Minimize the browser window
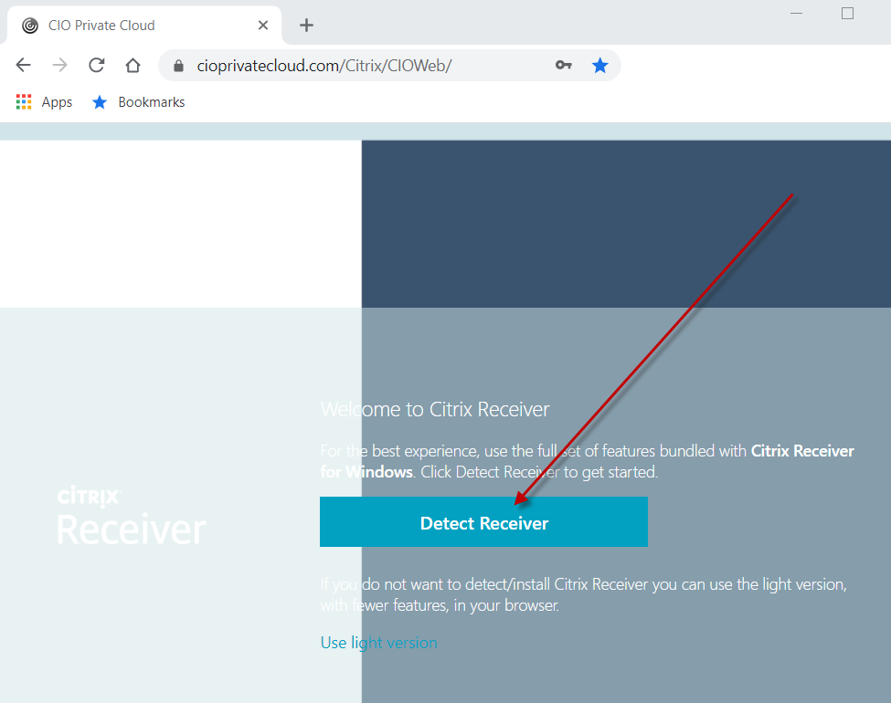The image size is (891, 703). pyautogui.click(x=797, y=13)
